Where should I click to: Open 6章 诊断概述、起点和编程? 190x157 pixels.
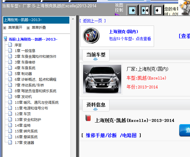[36, 79]
